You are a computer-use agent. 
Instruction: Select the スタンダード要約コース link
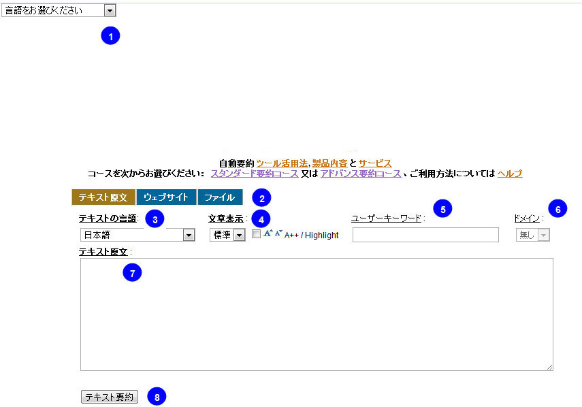pos(255,174)
